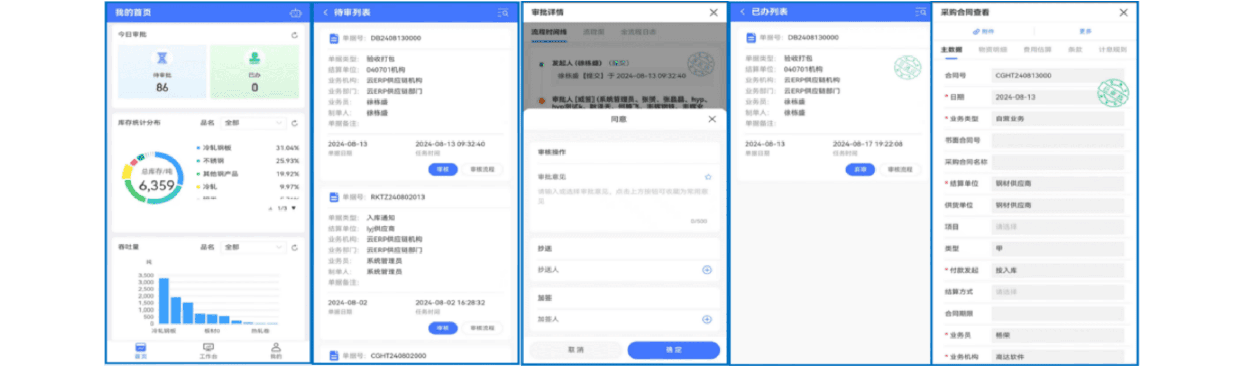1244x366 pixels.
Task: Refresh the 今日审批 card
Action: tap(294, 35)
